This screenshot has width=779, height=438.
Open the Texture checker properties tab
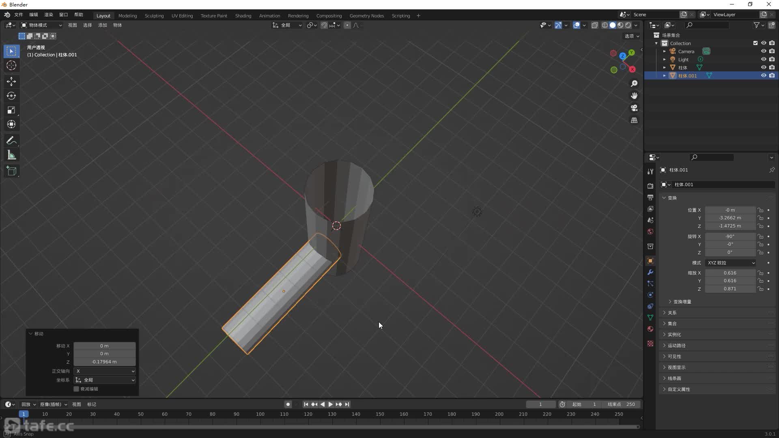coord(650,344)
